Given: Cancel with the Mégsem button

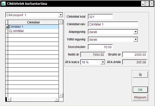Looking at the screenshot, I should point(140,97).
